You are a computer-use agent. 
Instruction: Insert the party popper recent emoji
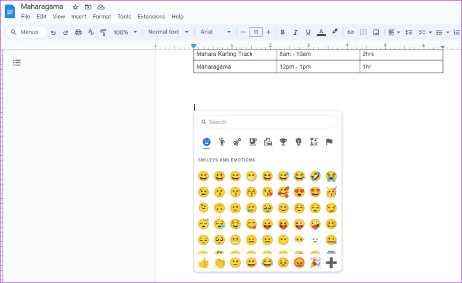pos(315,263)
